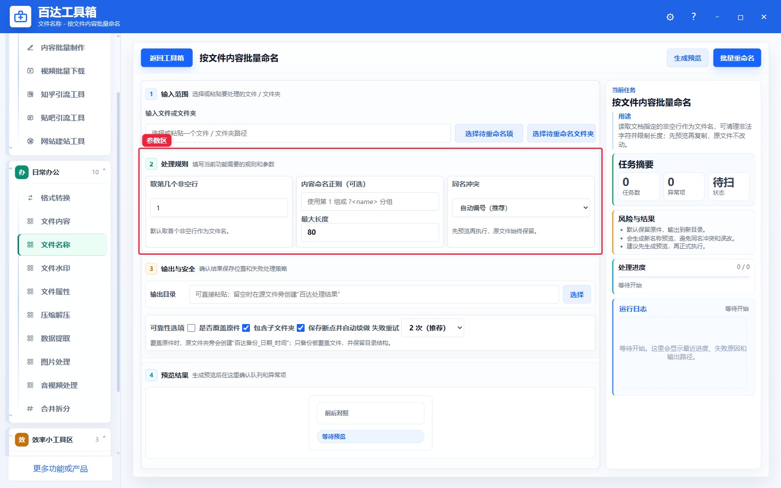This screenshot has height=488, width=781.
Task: Click the grid icon beside 文件内容
Action: coord(30,221)
